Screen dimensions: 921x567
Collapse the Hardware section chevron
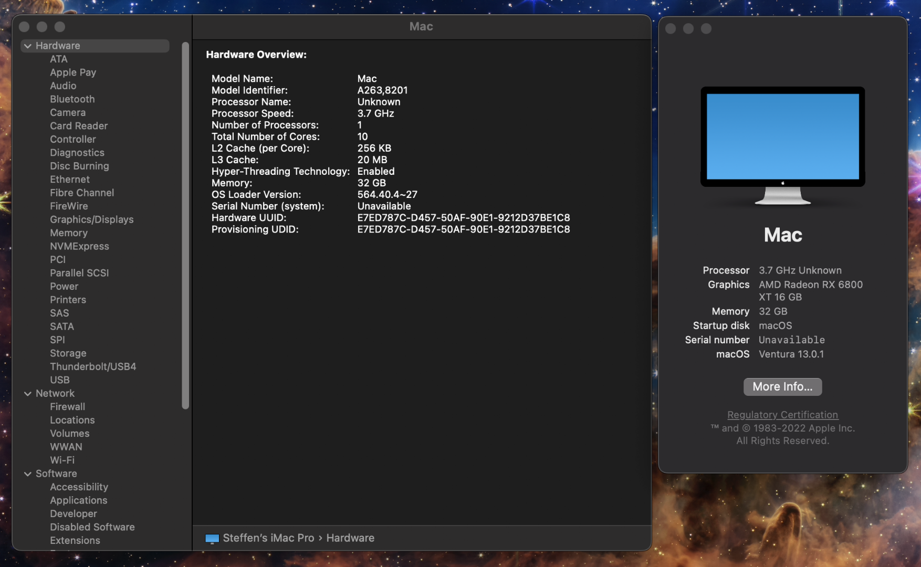click(x=28, y=46)
